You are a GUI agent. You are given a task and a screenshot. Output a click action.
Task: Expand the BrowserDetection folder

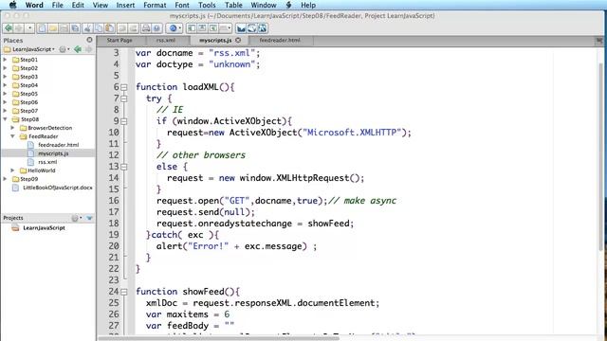[x=12, y=128]
